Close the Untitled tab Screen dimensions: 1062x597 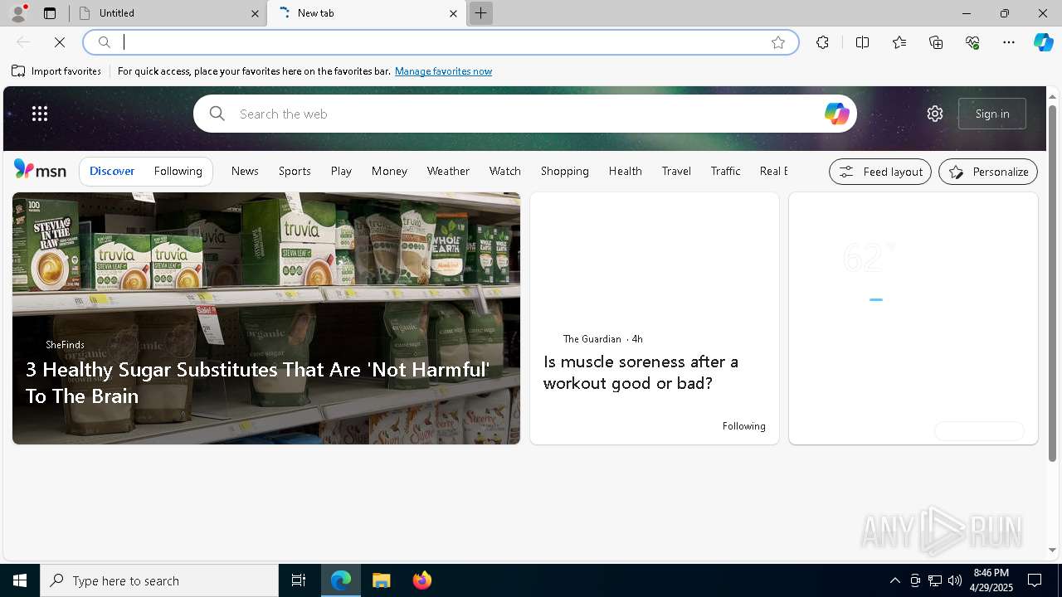(x=255, y=13)
